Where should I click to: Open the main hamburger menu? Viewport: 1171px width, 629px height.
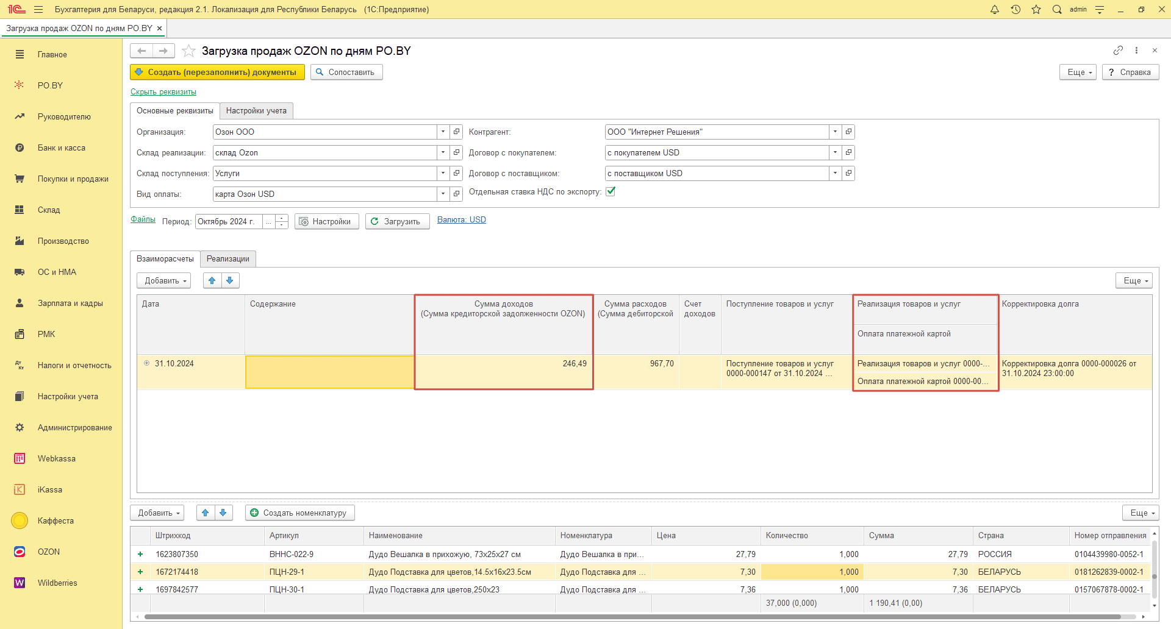click(x=38, y=9)
